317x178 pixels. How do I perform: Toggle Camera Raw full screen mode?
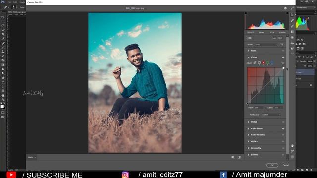click(x=292, y=8)
